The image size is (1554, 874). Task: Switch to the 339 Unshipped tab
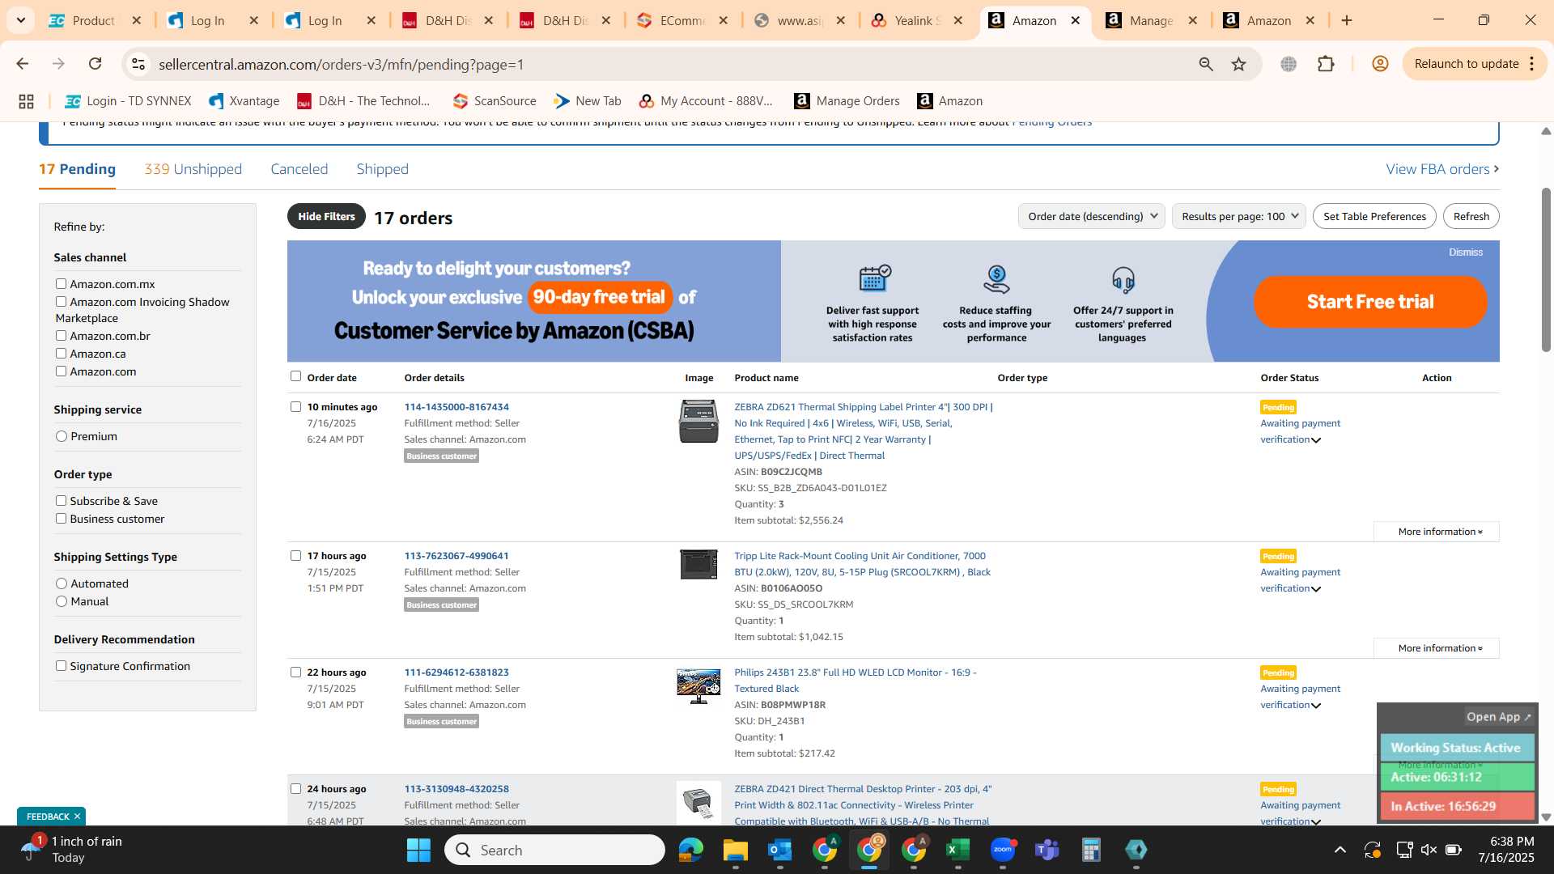[193, 169]
